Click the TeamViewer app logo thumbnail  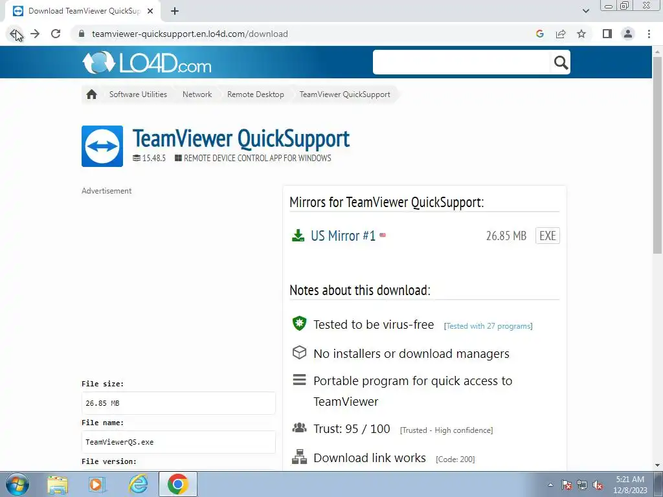tap(102, 146)
